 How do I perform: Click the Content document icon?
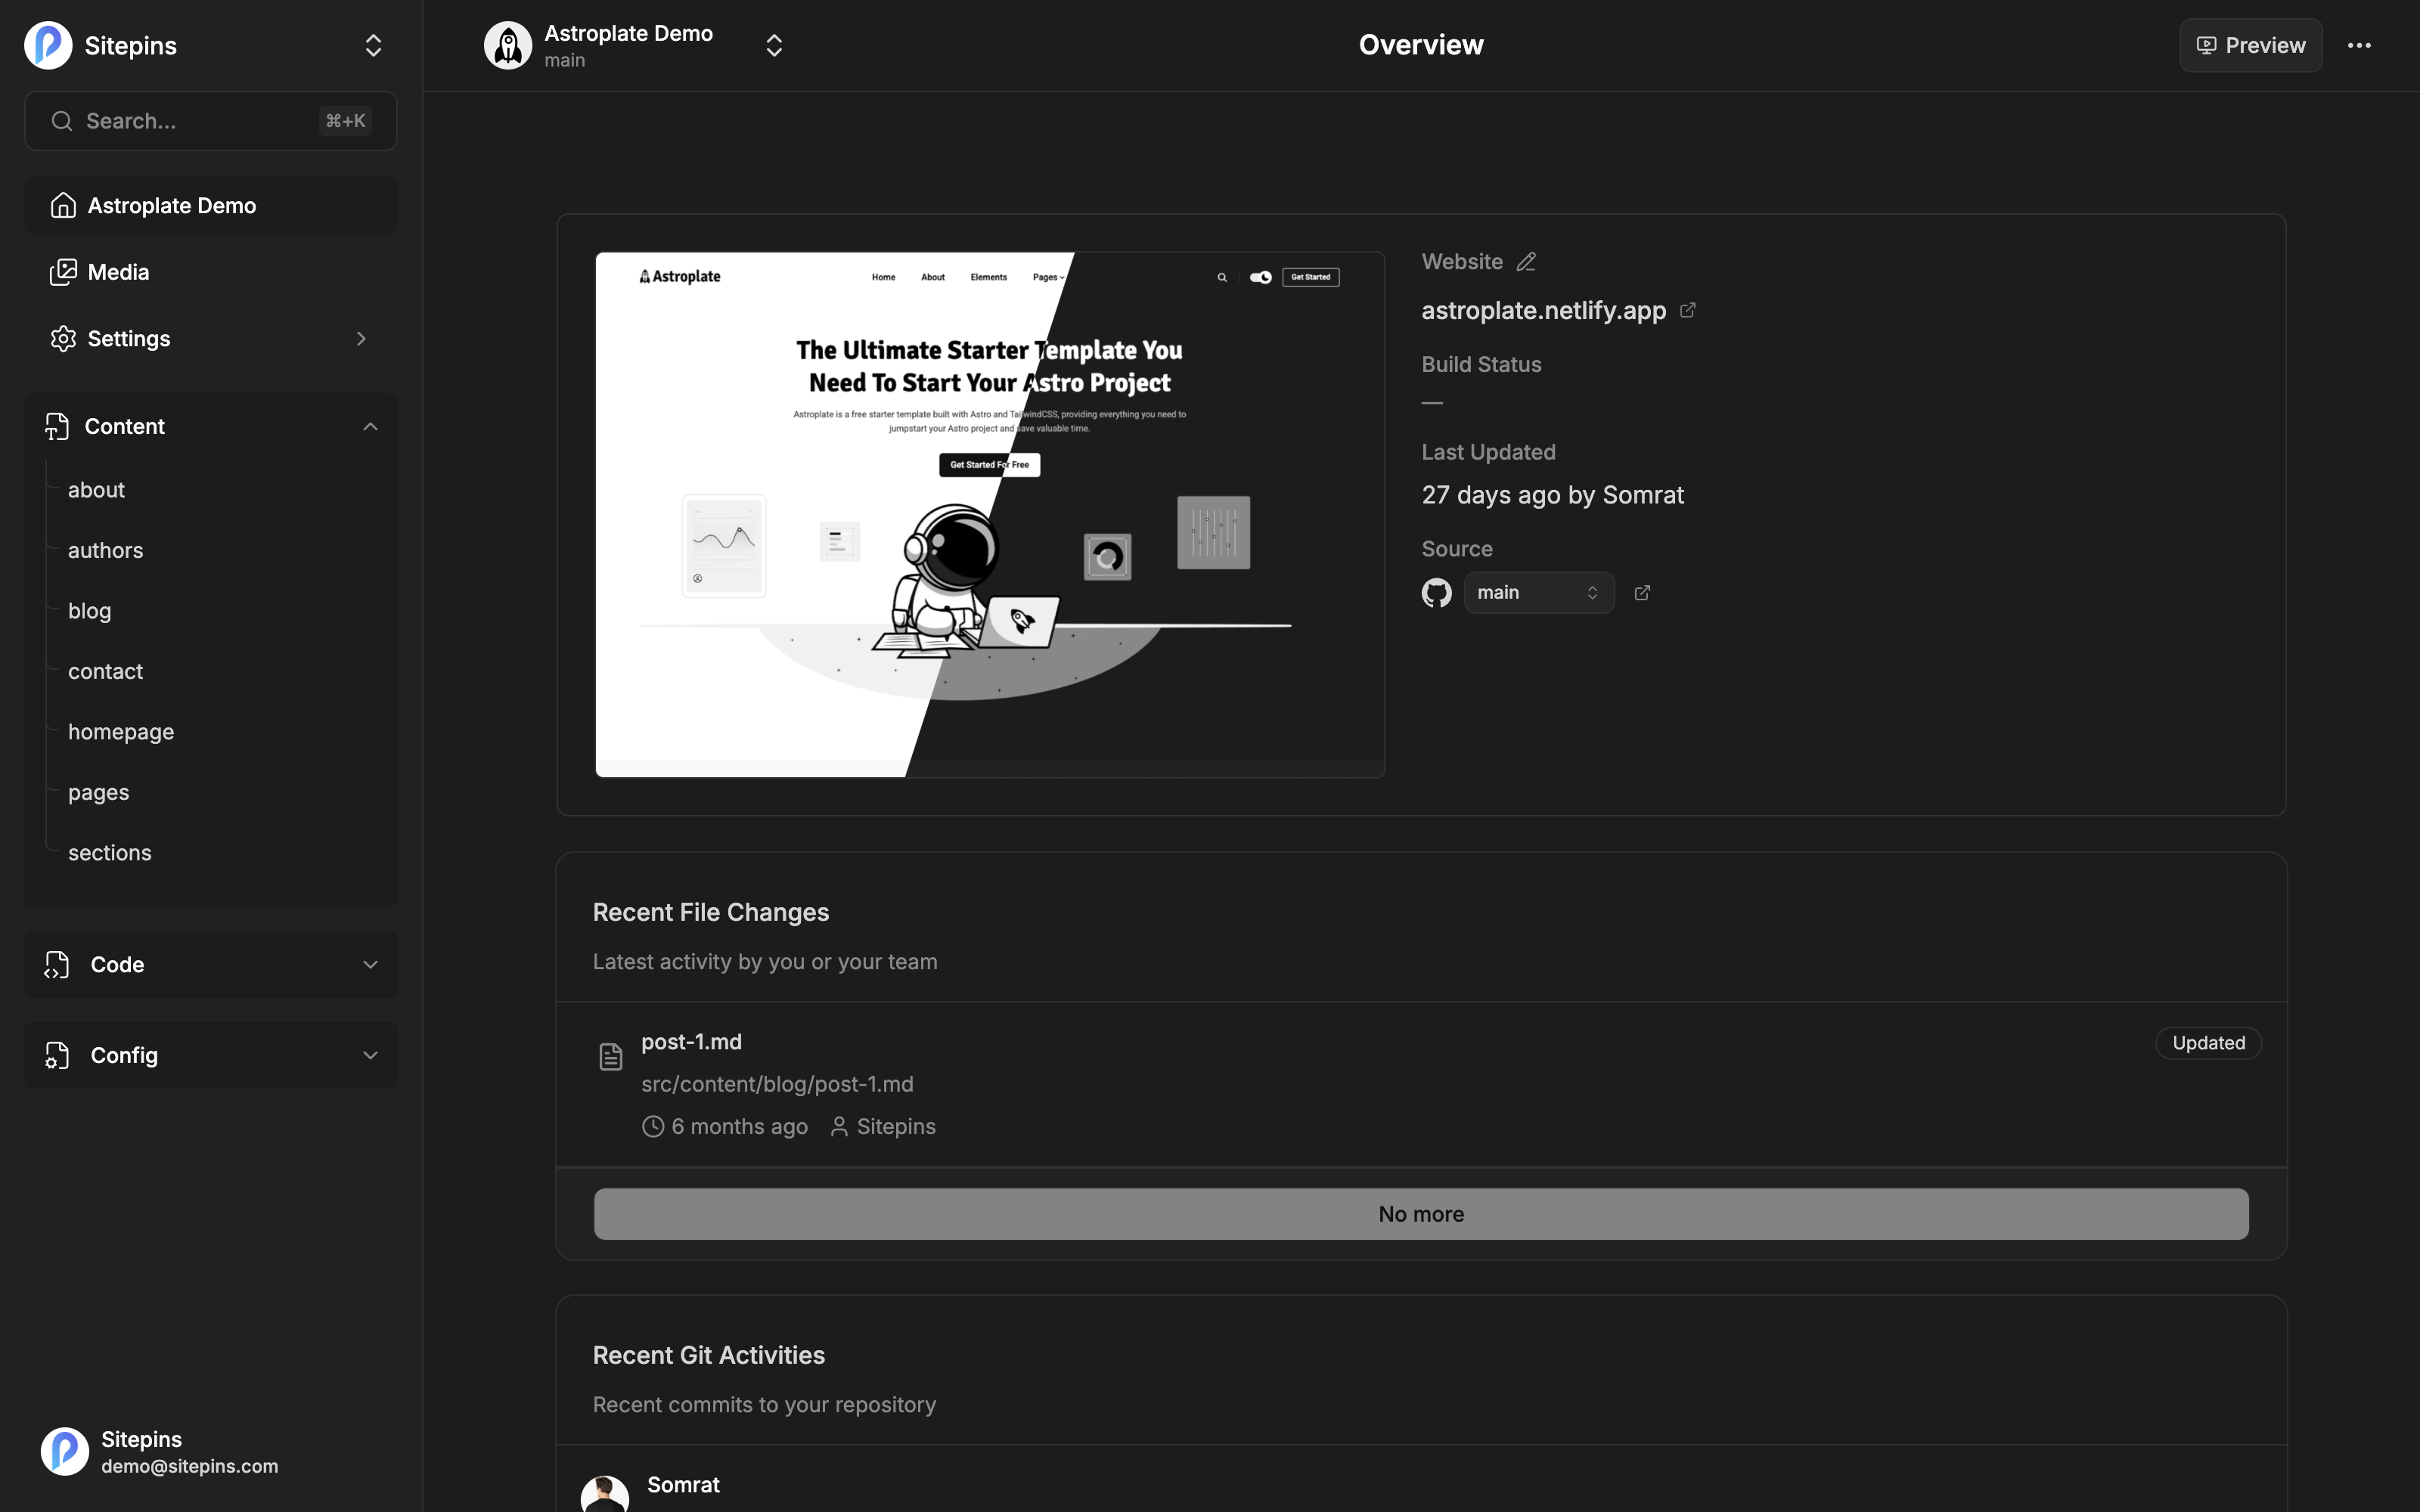(x=57, y=427)
